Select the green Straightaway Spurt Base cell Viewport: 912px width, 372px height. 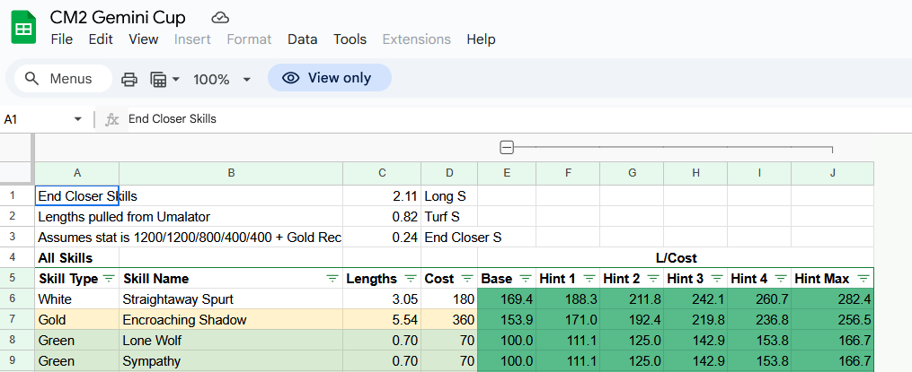click(507, 298)
